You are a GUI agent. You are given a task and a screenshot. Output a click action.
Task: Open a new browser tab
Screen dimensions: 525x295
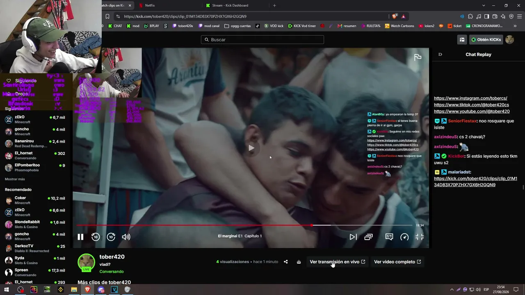coord(274,5)
